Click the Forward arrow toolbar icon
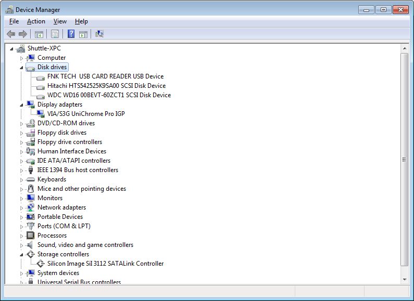 23,34
